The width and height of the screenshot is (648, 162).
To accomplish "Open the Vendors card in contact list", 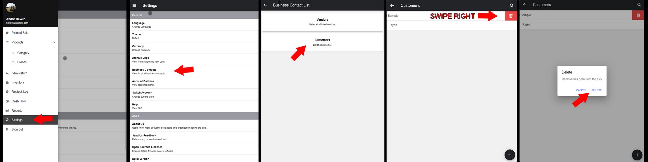I will coord(322,22).
